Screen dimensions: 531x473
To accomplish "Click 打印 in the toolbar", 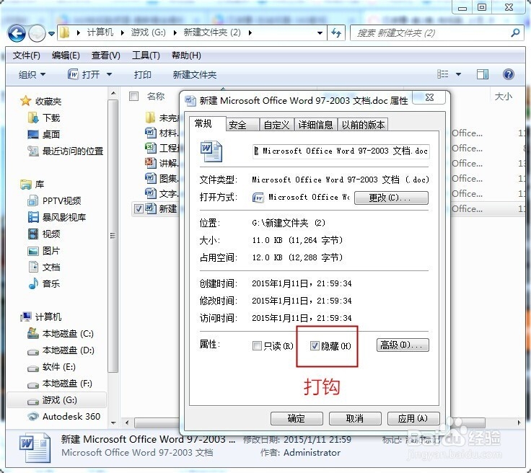I will [143, 74].
